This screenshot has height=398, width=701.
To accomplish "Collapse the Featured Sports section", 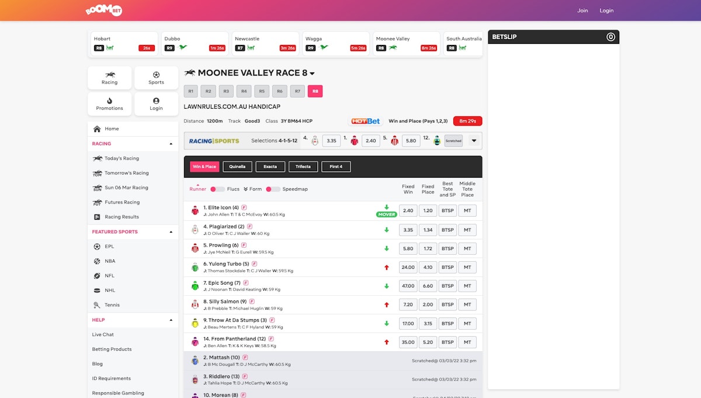I will tap(171, 232).
